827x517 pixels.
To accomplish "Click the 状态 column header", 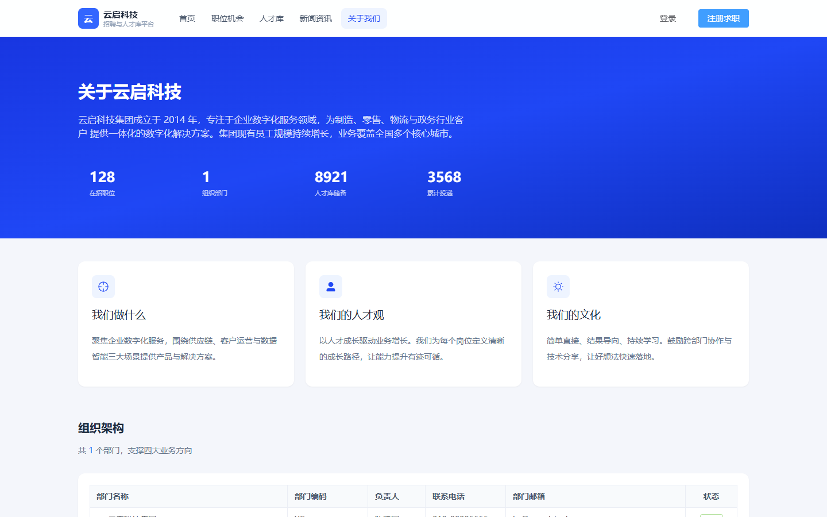I will tap(711, 496).
